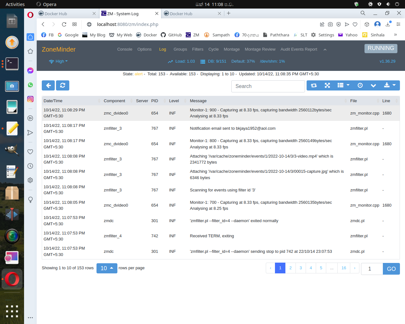This screenshot has width=405, height=324.
Task: Open the ZM bookmark
Action: pyautogui.click(x=192, y=35)
